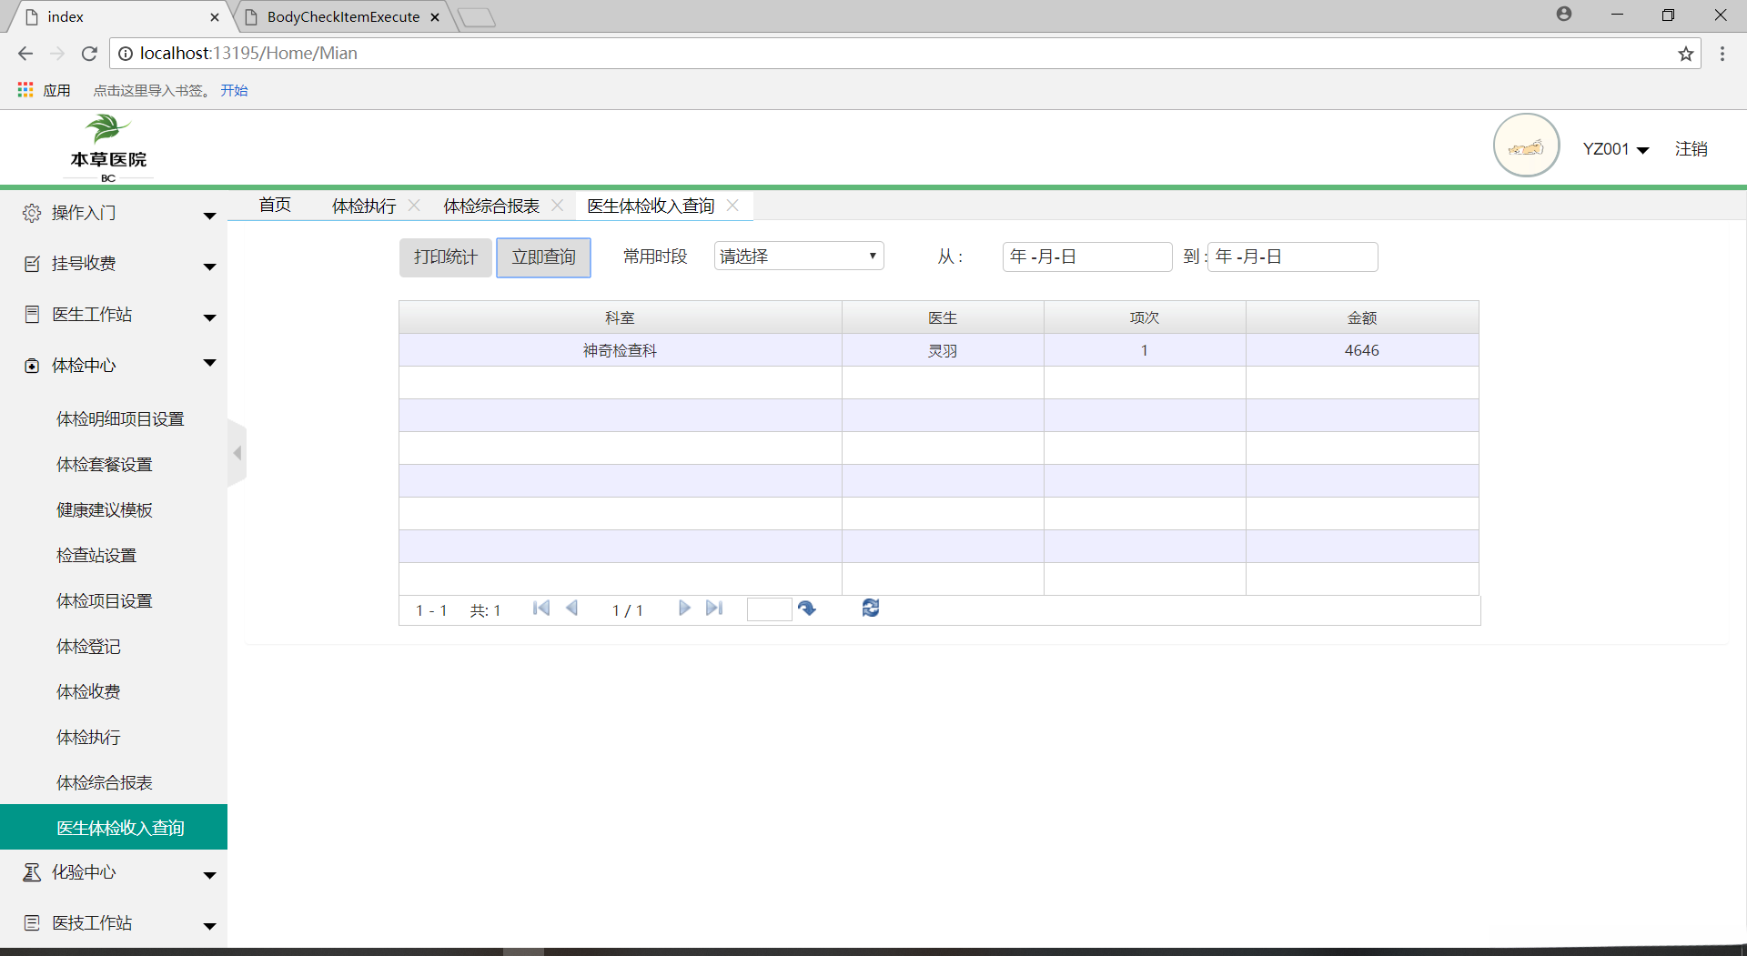
Task: Click the 操作入门 gear icon
Action: (32, 213)
